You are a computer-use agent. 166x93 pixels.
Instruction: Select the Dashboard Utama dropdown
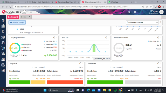click(142, 22)
